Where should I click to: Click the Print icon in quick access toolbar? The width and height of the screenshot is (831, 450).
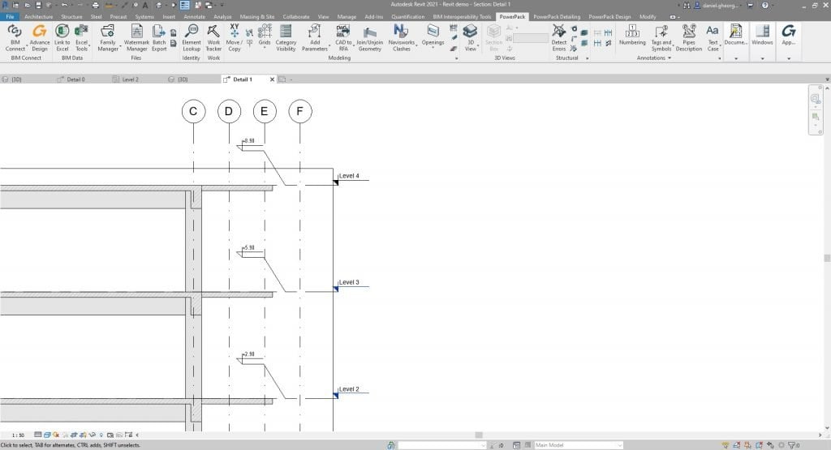(x=96, y=5)
